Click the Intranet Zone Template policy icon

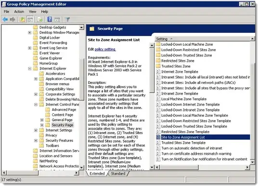tap(158, 94)
